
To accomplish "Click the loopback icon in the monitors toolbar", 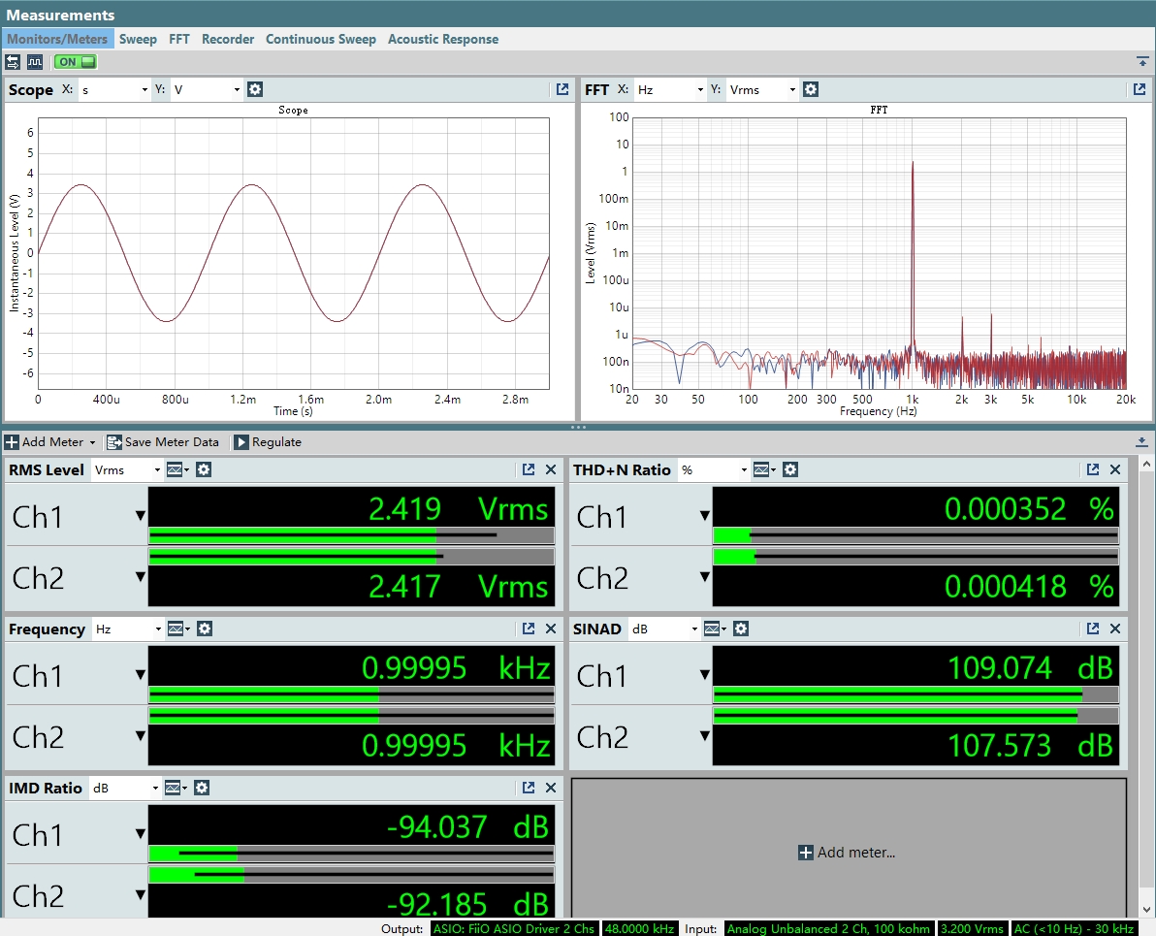I will point(13,62).
